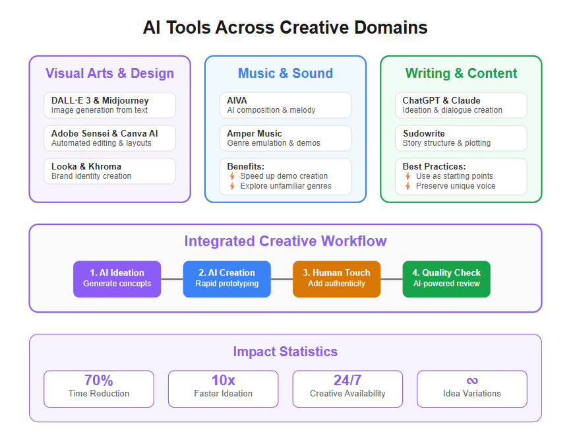Click the Impact Statistics heading
Screen dimensions: 573x438
(286, 352)
